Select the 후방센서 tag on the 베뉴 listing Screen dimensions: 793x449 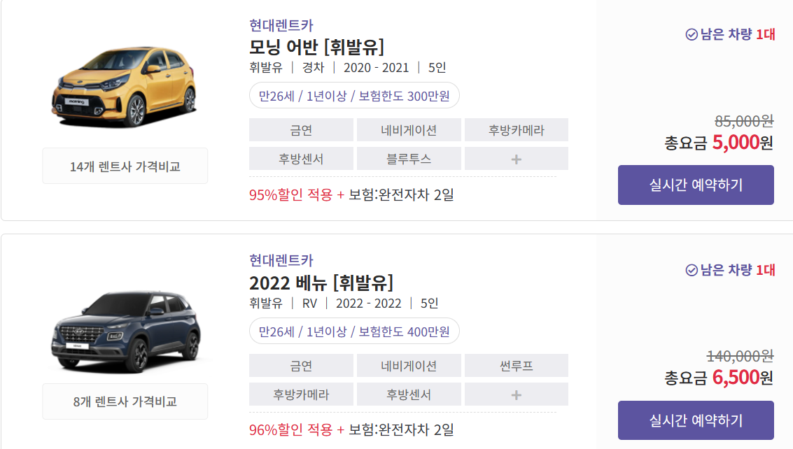tap(409, 394)
